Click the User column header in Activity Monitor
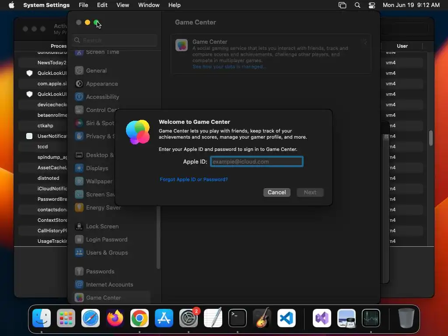448x336 pixels. [402, 46]
